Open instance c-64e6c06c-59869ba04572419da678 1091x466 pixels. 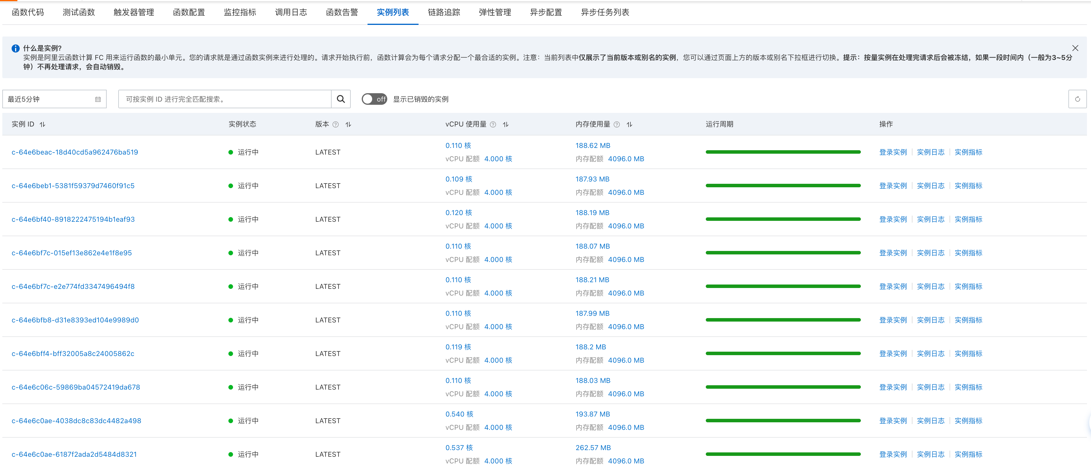tap(76, 387)
